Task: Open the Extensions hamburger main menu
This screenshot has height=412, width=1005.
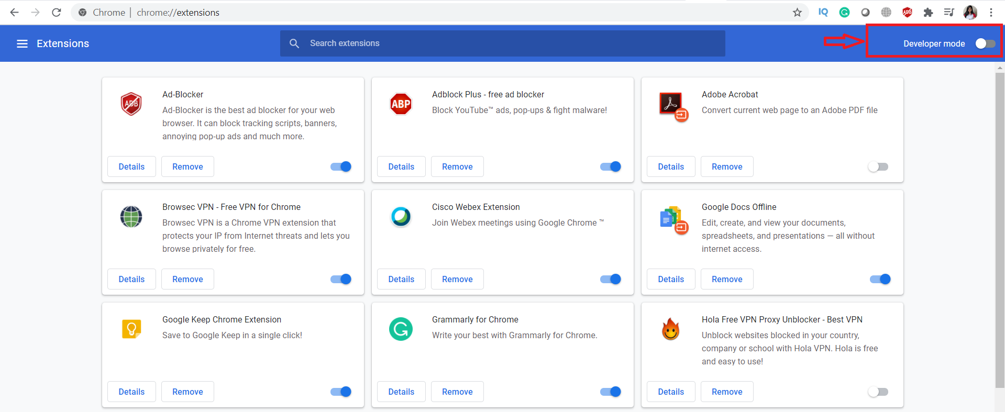Action: (22, 43)
